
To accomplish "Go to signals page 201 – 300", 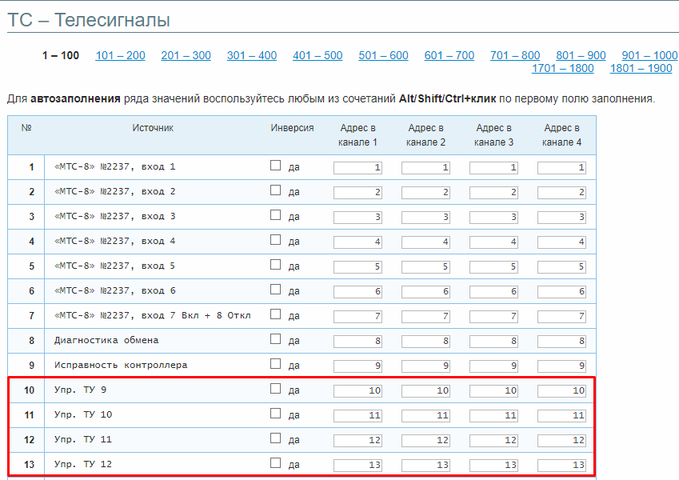I will 186,55.
